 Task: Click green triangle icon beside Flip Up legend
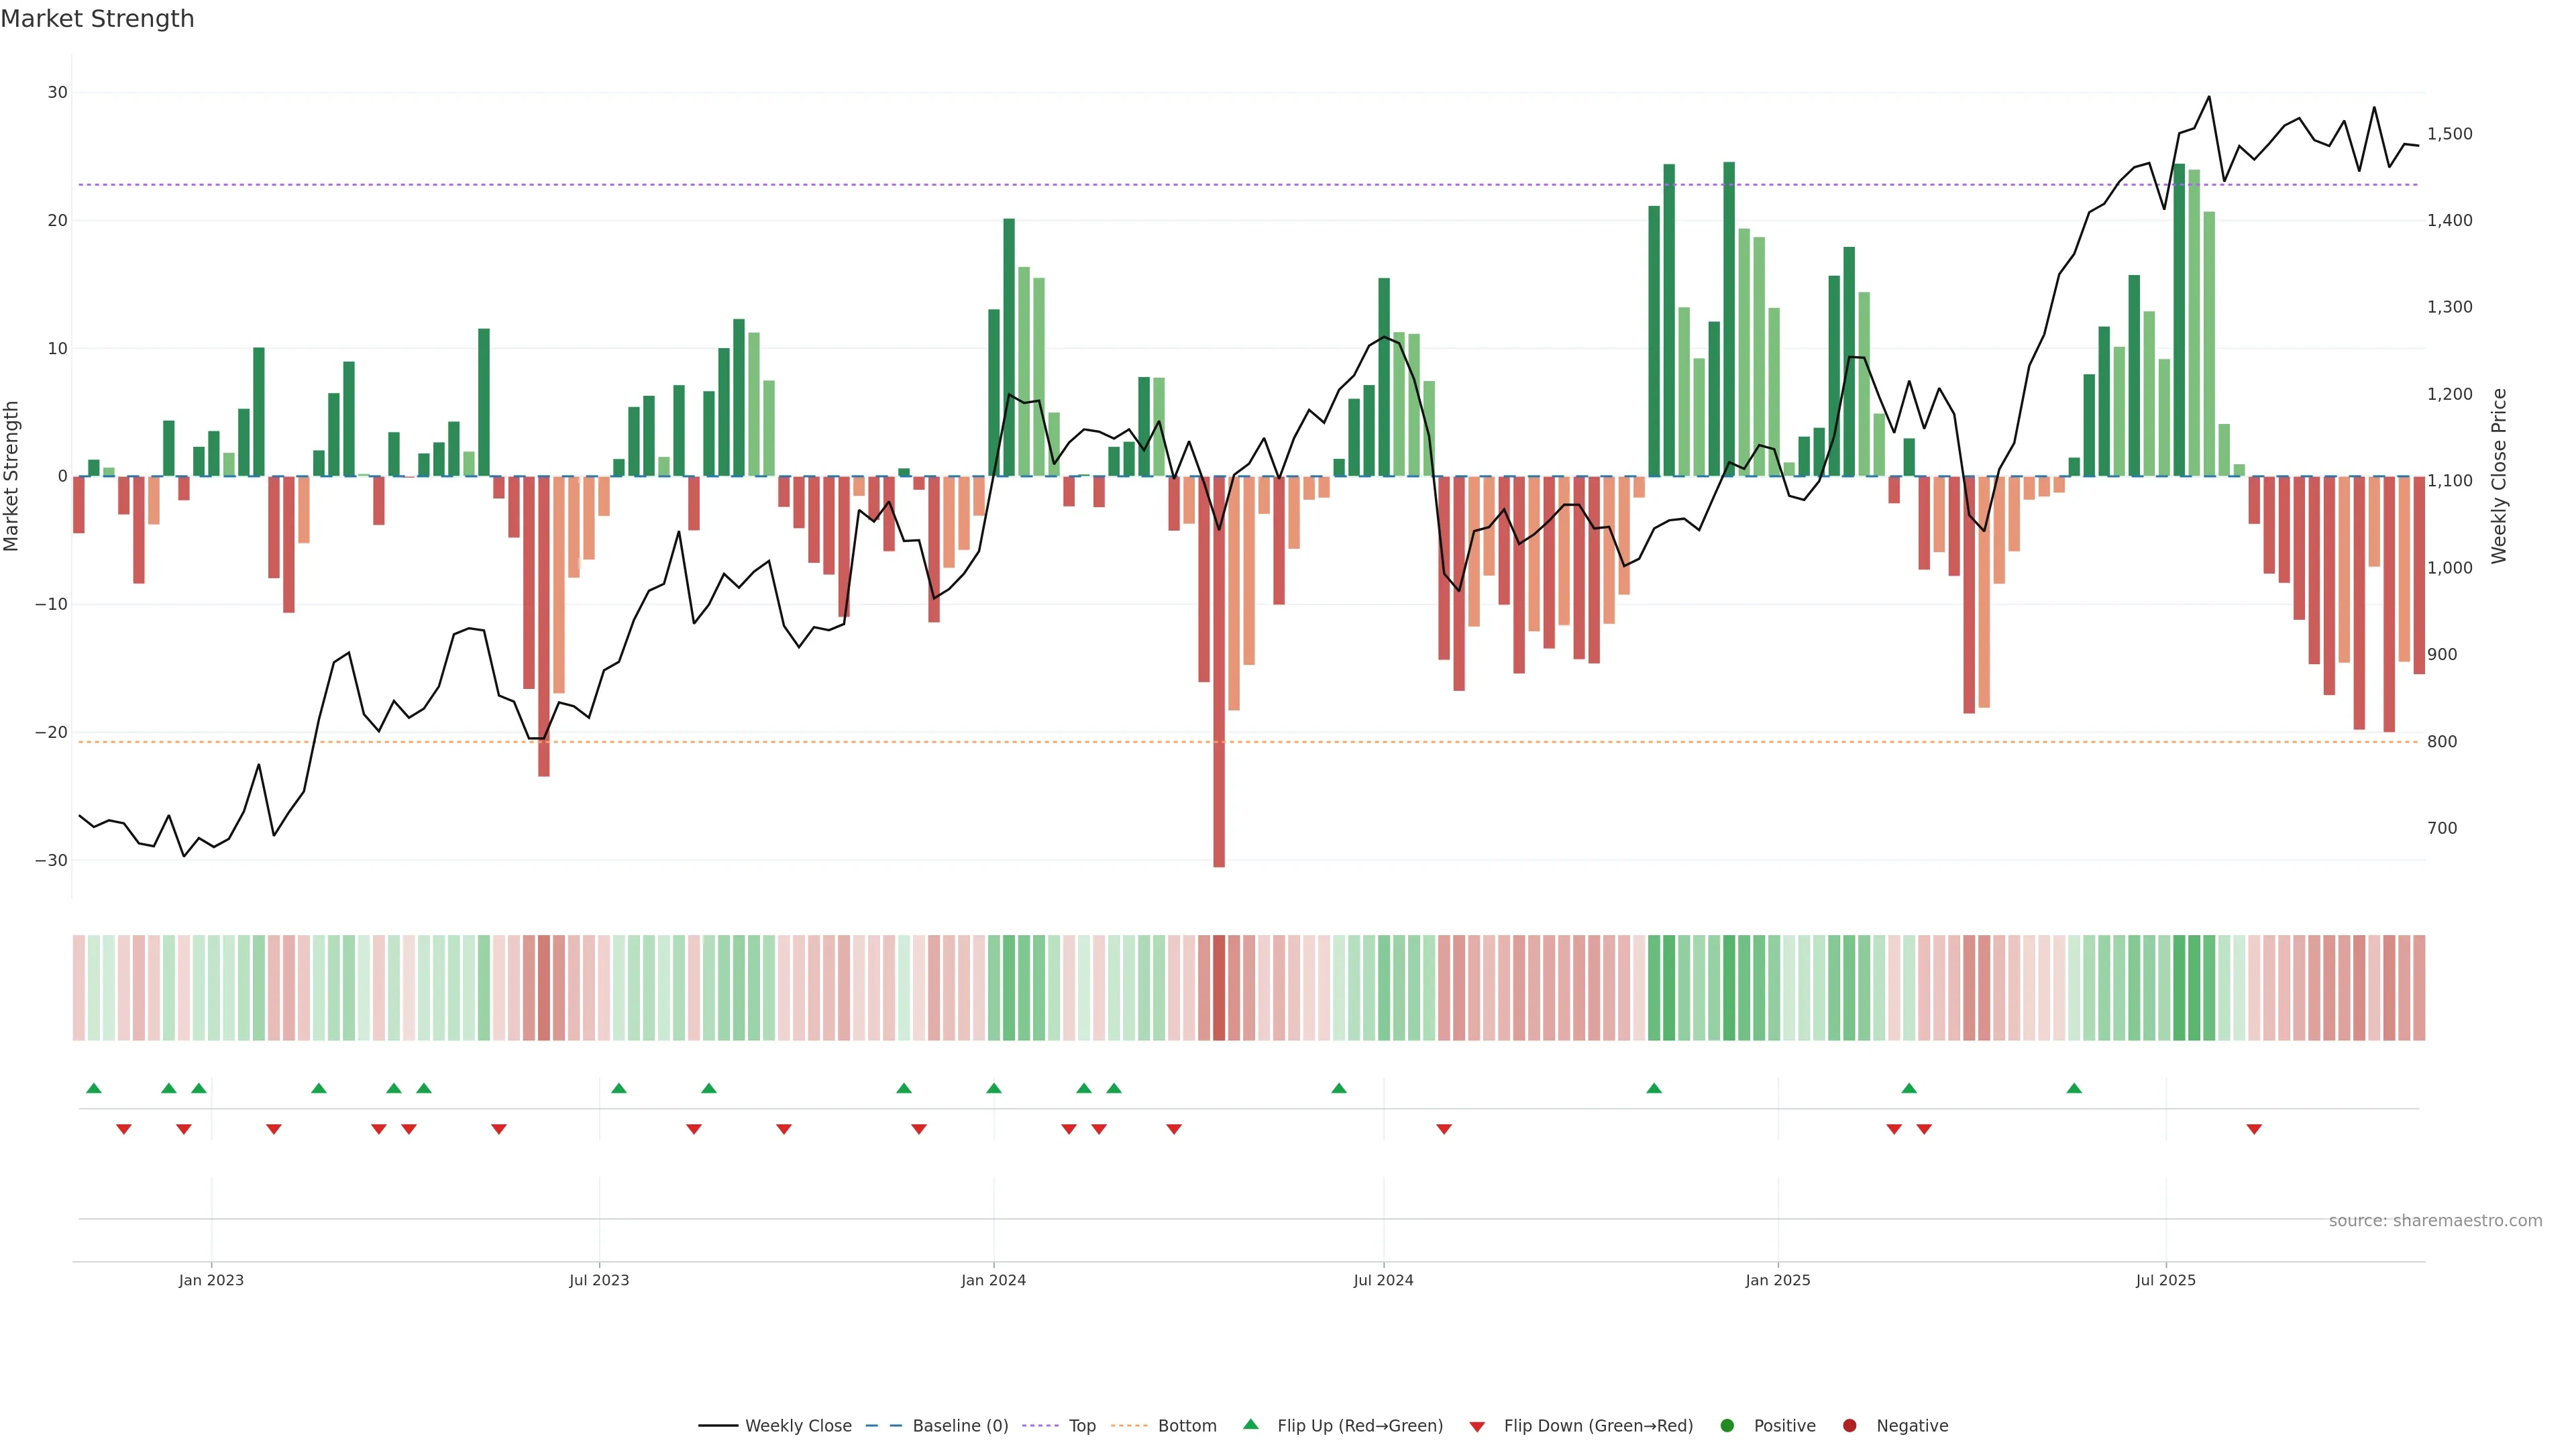point(1250,1425)
